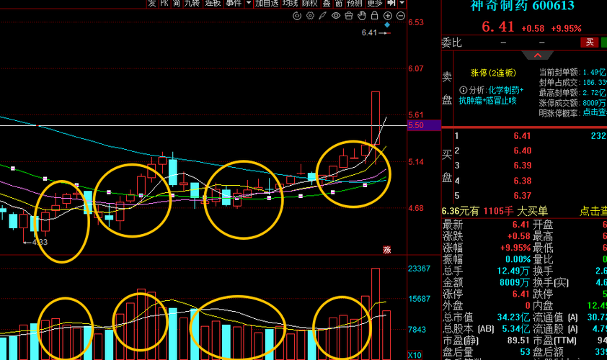Image resolution: width=607 pixels, height=360 pixels.
Task: Zoom out with the minus circle icon
Action: (401, 16)
